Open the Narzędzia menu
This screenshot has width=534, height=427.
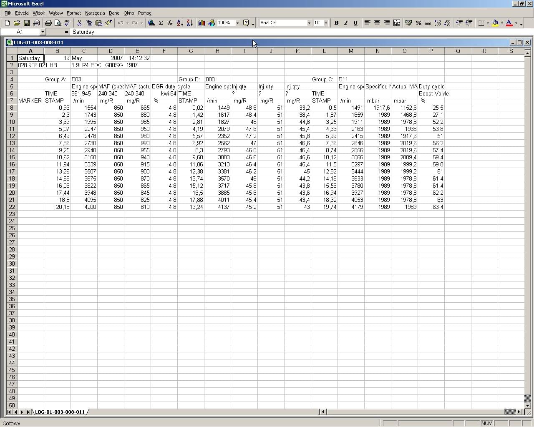[x=95, y=13]
